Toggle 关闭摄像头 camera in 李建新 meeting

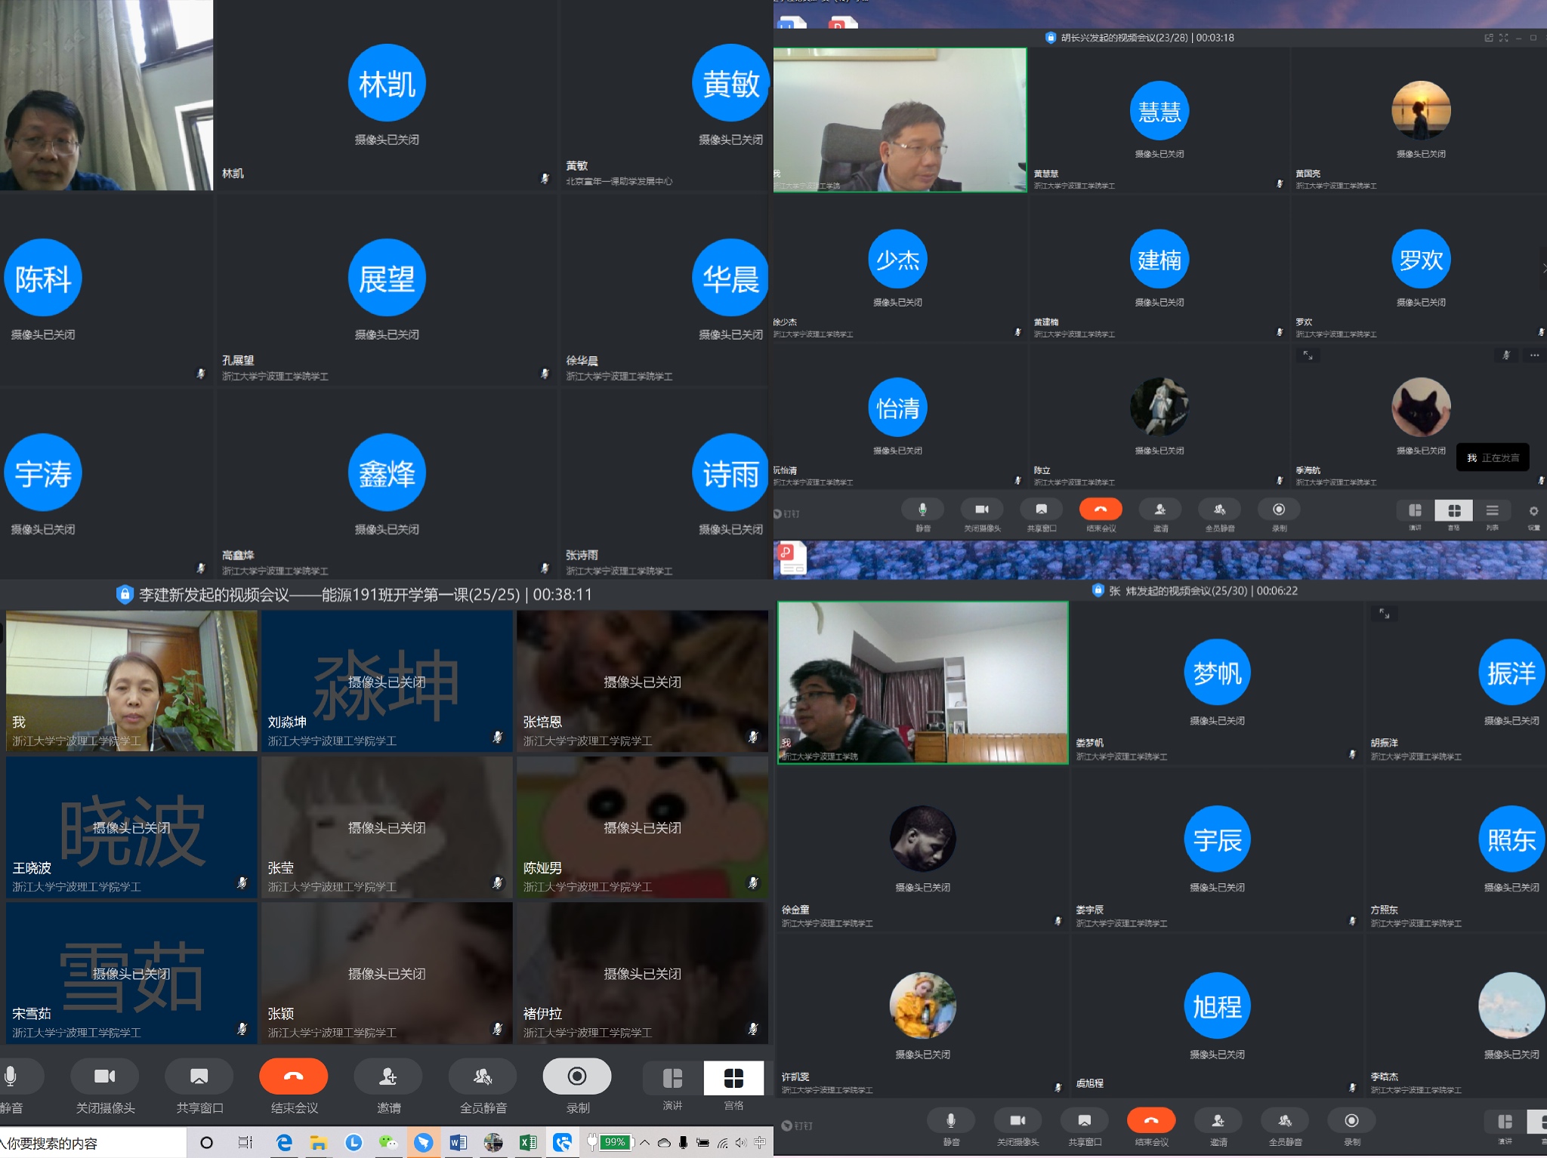pyautogui.click(x=105, y=1076)
